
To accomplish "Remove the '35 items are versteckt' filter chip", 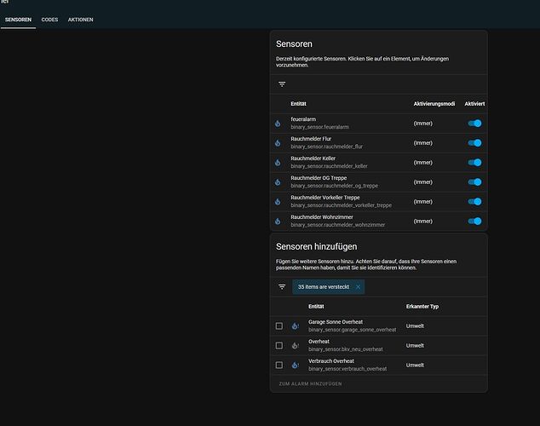I will tap(359, 287).
